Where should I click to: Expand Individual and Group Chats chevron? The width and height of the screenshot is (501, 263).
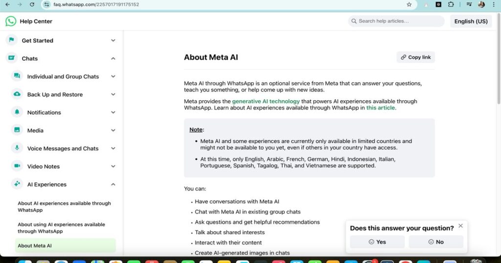[x=113, y=76]
